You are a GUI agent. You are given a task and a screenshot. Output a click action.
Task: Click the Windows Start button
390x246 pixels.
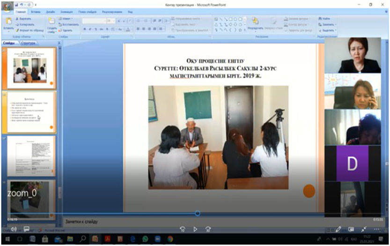pos(7,239)
